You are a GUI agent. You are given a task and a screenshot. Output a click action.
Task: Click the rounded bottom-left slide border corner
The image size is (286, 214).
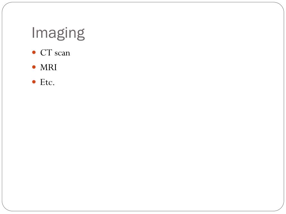[x=6, y=208]
